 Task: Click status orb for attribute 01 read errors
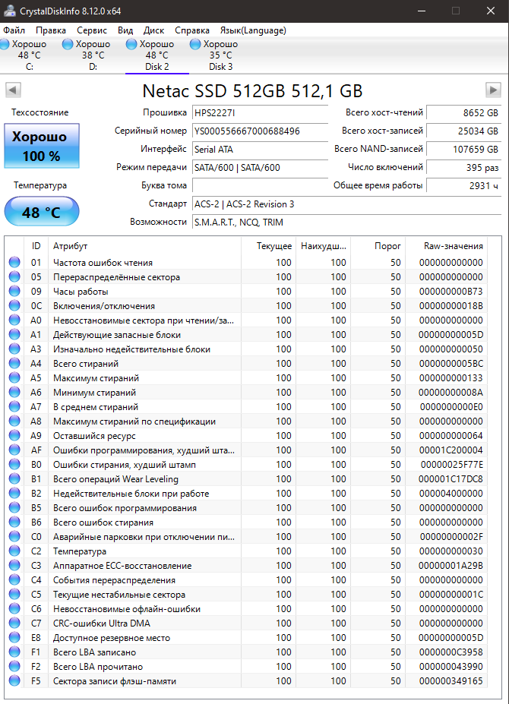click(14, 263)
